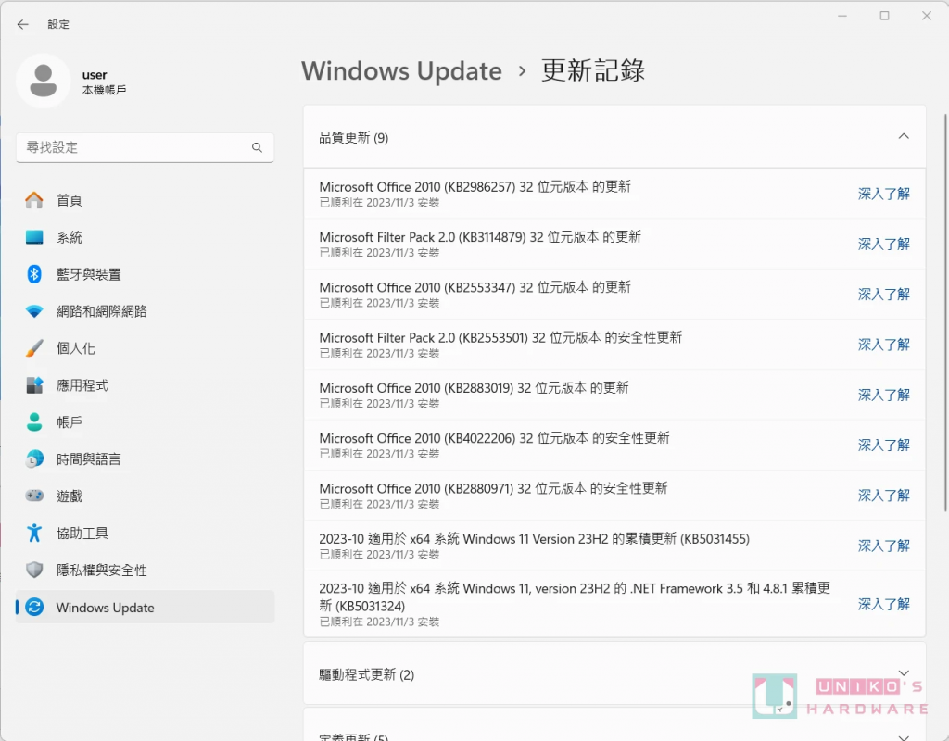The image size is (949, 741).
Task: Click the Bluetooth icon for 藍牙與裝置
Action: tap(34, 274)
